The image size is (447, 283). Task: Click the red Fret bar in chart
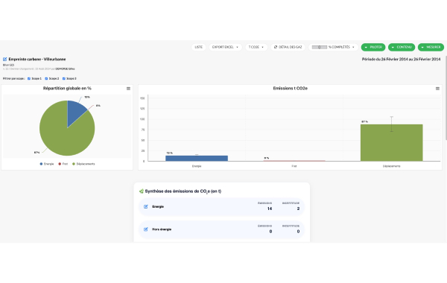pyautogui.click(x=294, y=161)
